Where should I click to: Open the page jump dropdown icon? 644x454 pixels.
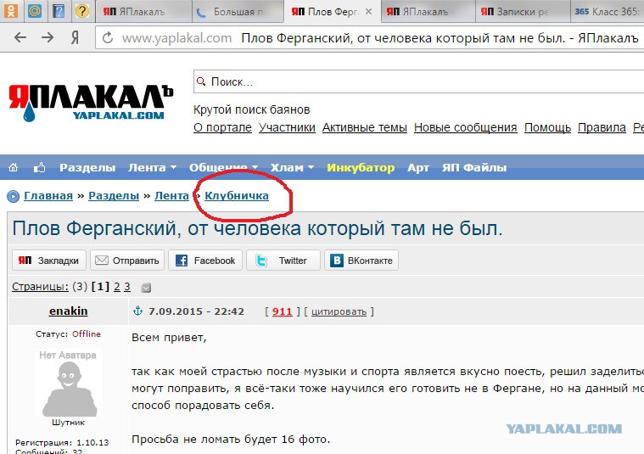(146, 288)
